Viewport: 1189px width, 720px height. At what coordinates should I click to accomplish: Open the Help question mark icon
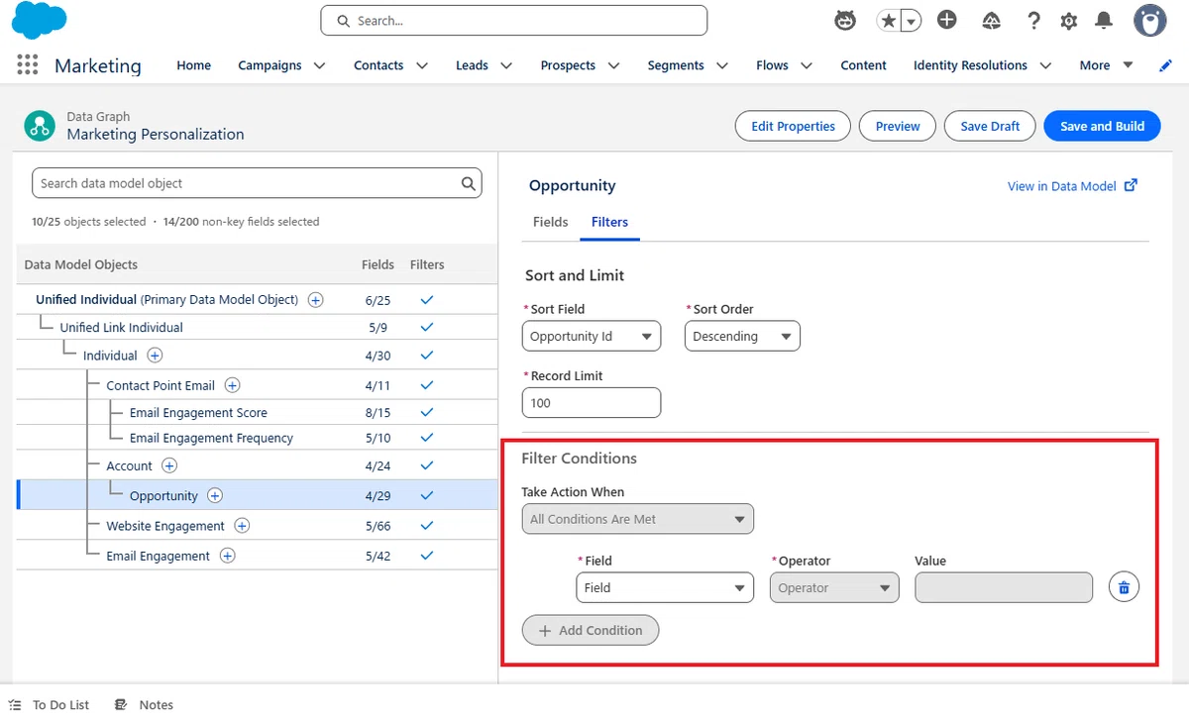[x=1033, y=21]
